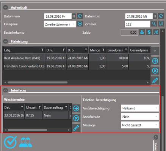Screen dimensions: 166x151
Task: Add a new Fixleistung with plus icon
Action: [x=155, y=61]
